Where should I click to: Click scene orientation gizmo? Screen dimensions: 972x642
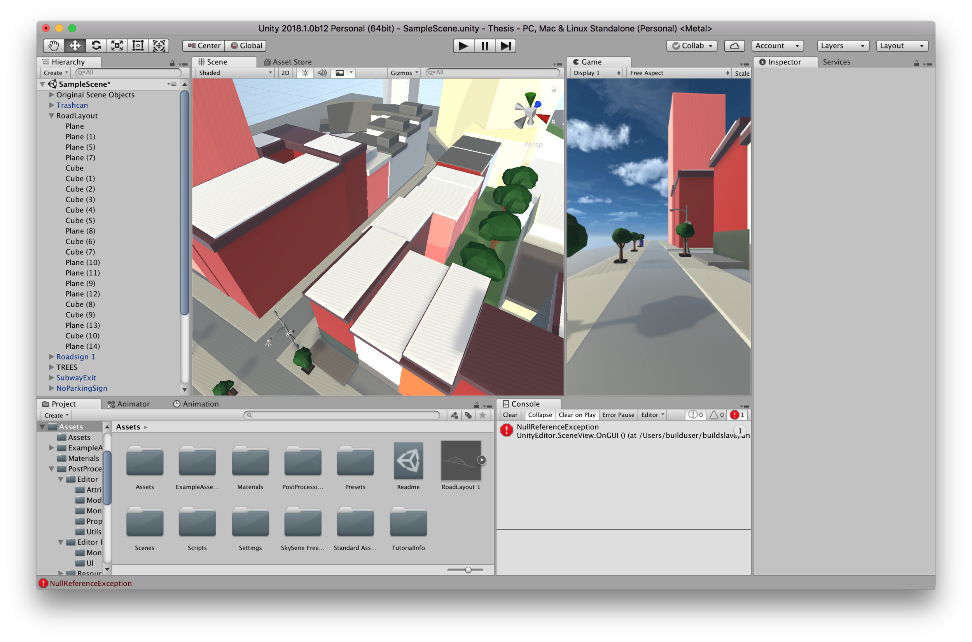pos(531,111)
